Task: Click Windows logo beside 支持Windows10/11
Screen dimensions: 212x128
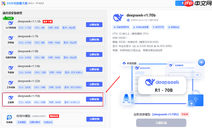Action: click(x=128, y=20)
